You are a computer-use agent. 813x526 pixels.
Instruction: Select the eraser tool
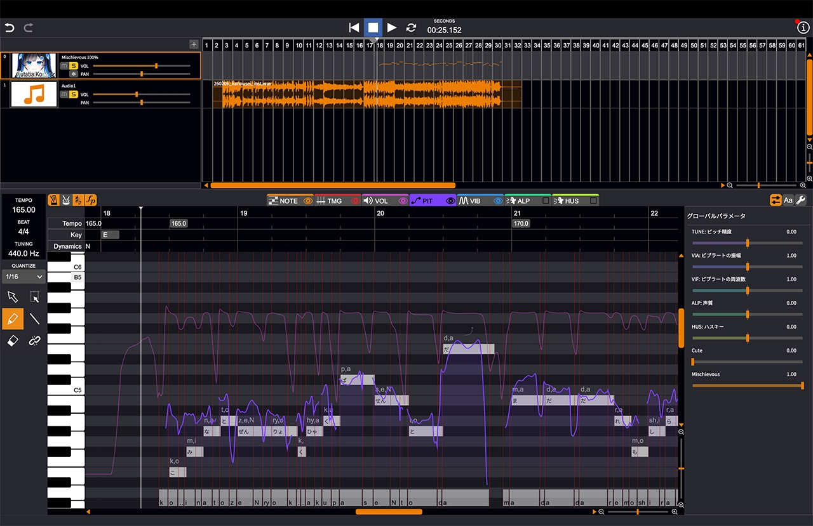13,341
